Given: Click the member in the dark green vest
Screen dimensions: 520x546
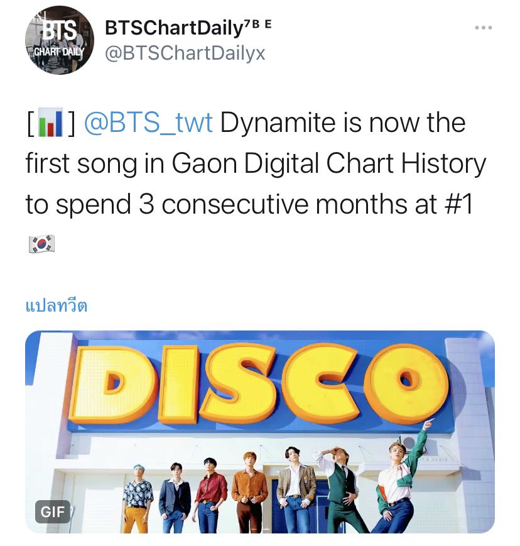Looking at the screenshot, I should [x=341, y=490].
